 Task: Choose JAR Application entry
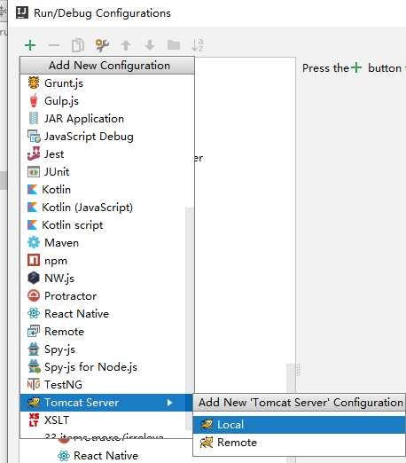107,119
